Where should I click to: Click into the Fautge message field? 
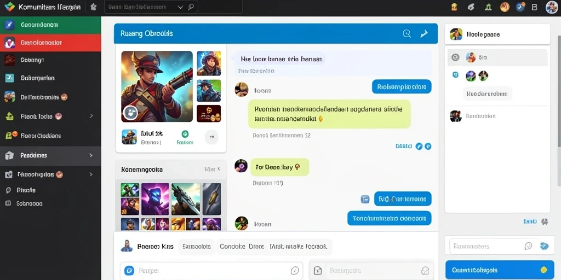tap(211, 271)
